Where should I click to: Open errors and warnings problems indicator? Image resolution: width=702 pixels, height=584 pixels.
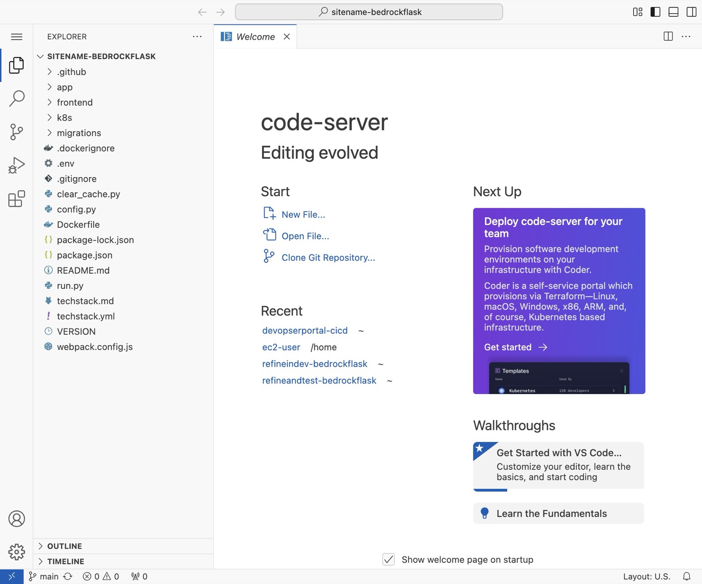(x=101, y=577)
